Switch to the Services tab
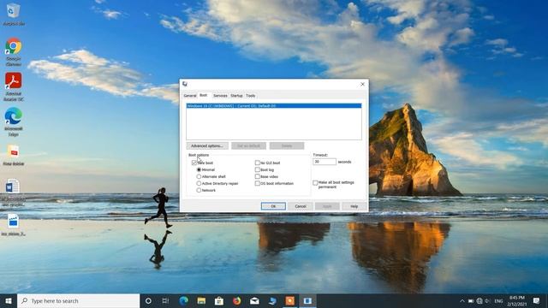The width and height of the screenshot is (548, 308). click(220, 96)
